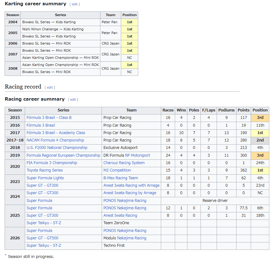Open Formula Regional European Championship link
278x261 pixels.
64,155
